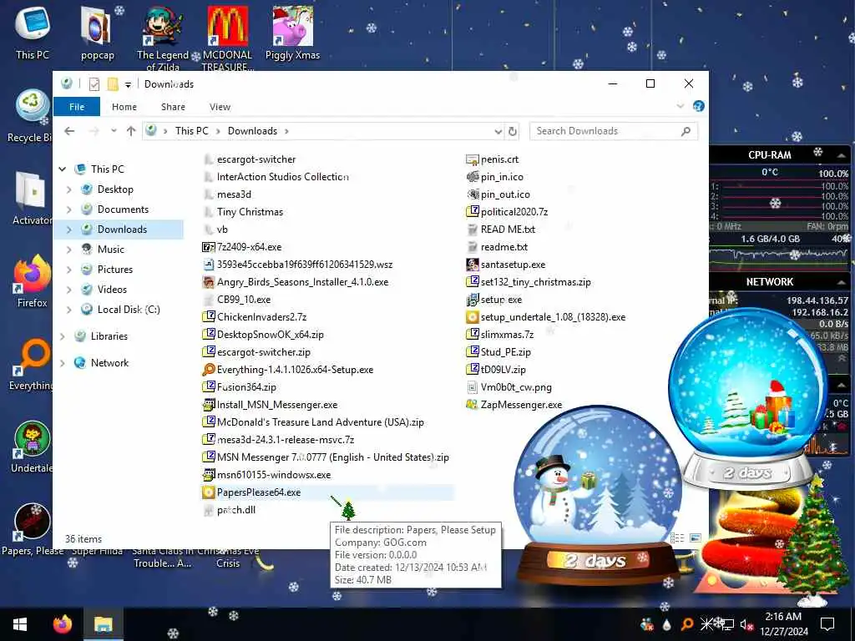Select the readme.txt file

(x=498, y=247)
